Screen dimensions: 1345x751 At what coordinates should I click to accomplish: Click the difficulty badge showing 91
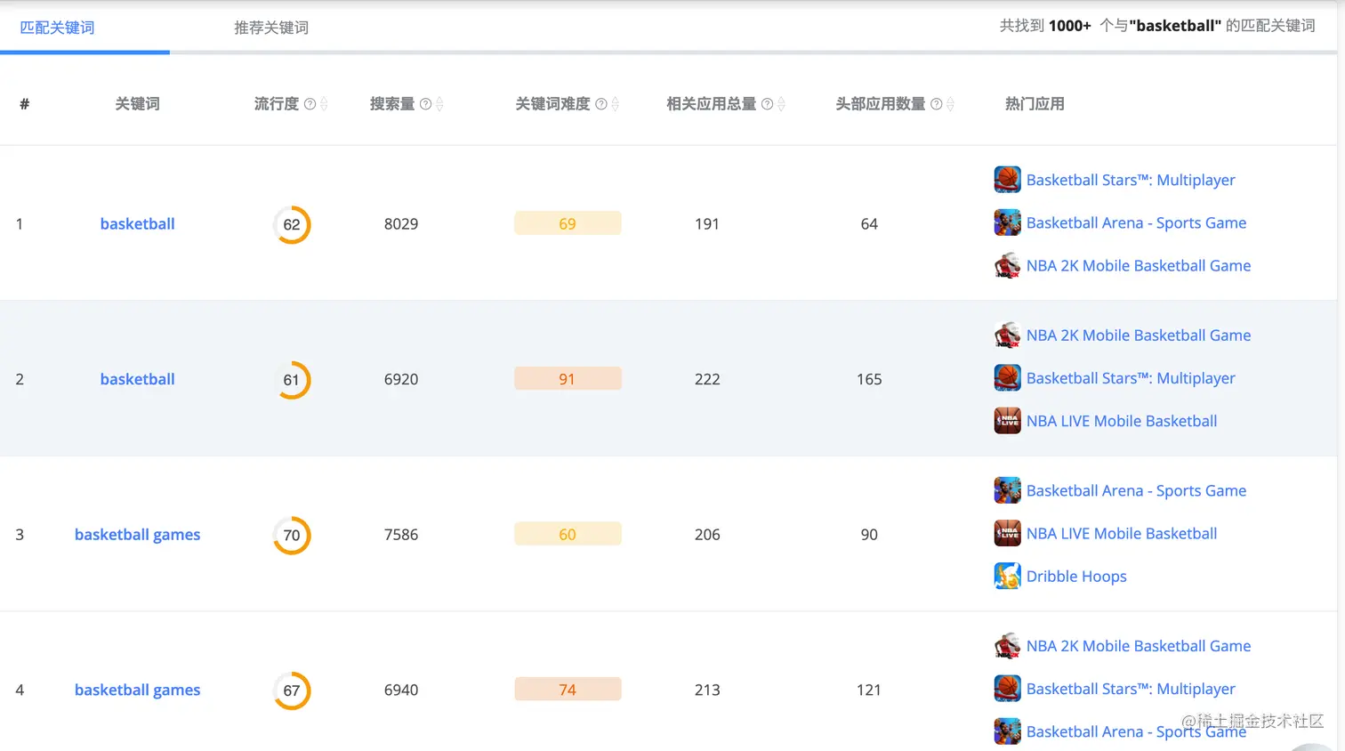[x=568, y=378]
